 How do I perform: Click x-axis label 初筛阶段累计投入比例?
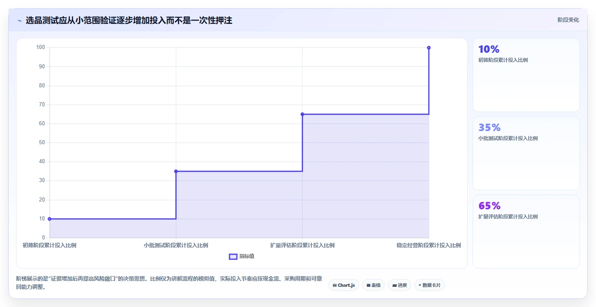pos(50,245)
